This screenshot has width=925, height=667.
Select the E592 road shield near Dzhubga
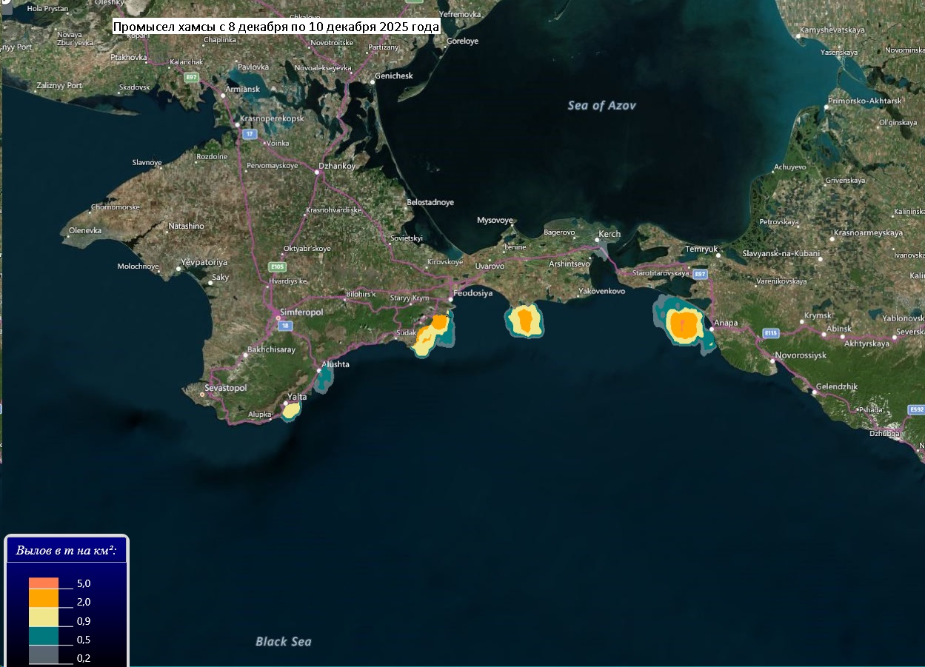(x=917, y=409)
